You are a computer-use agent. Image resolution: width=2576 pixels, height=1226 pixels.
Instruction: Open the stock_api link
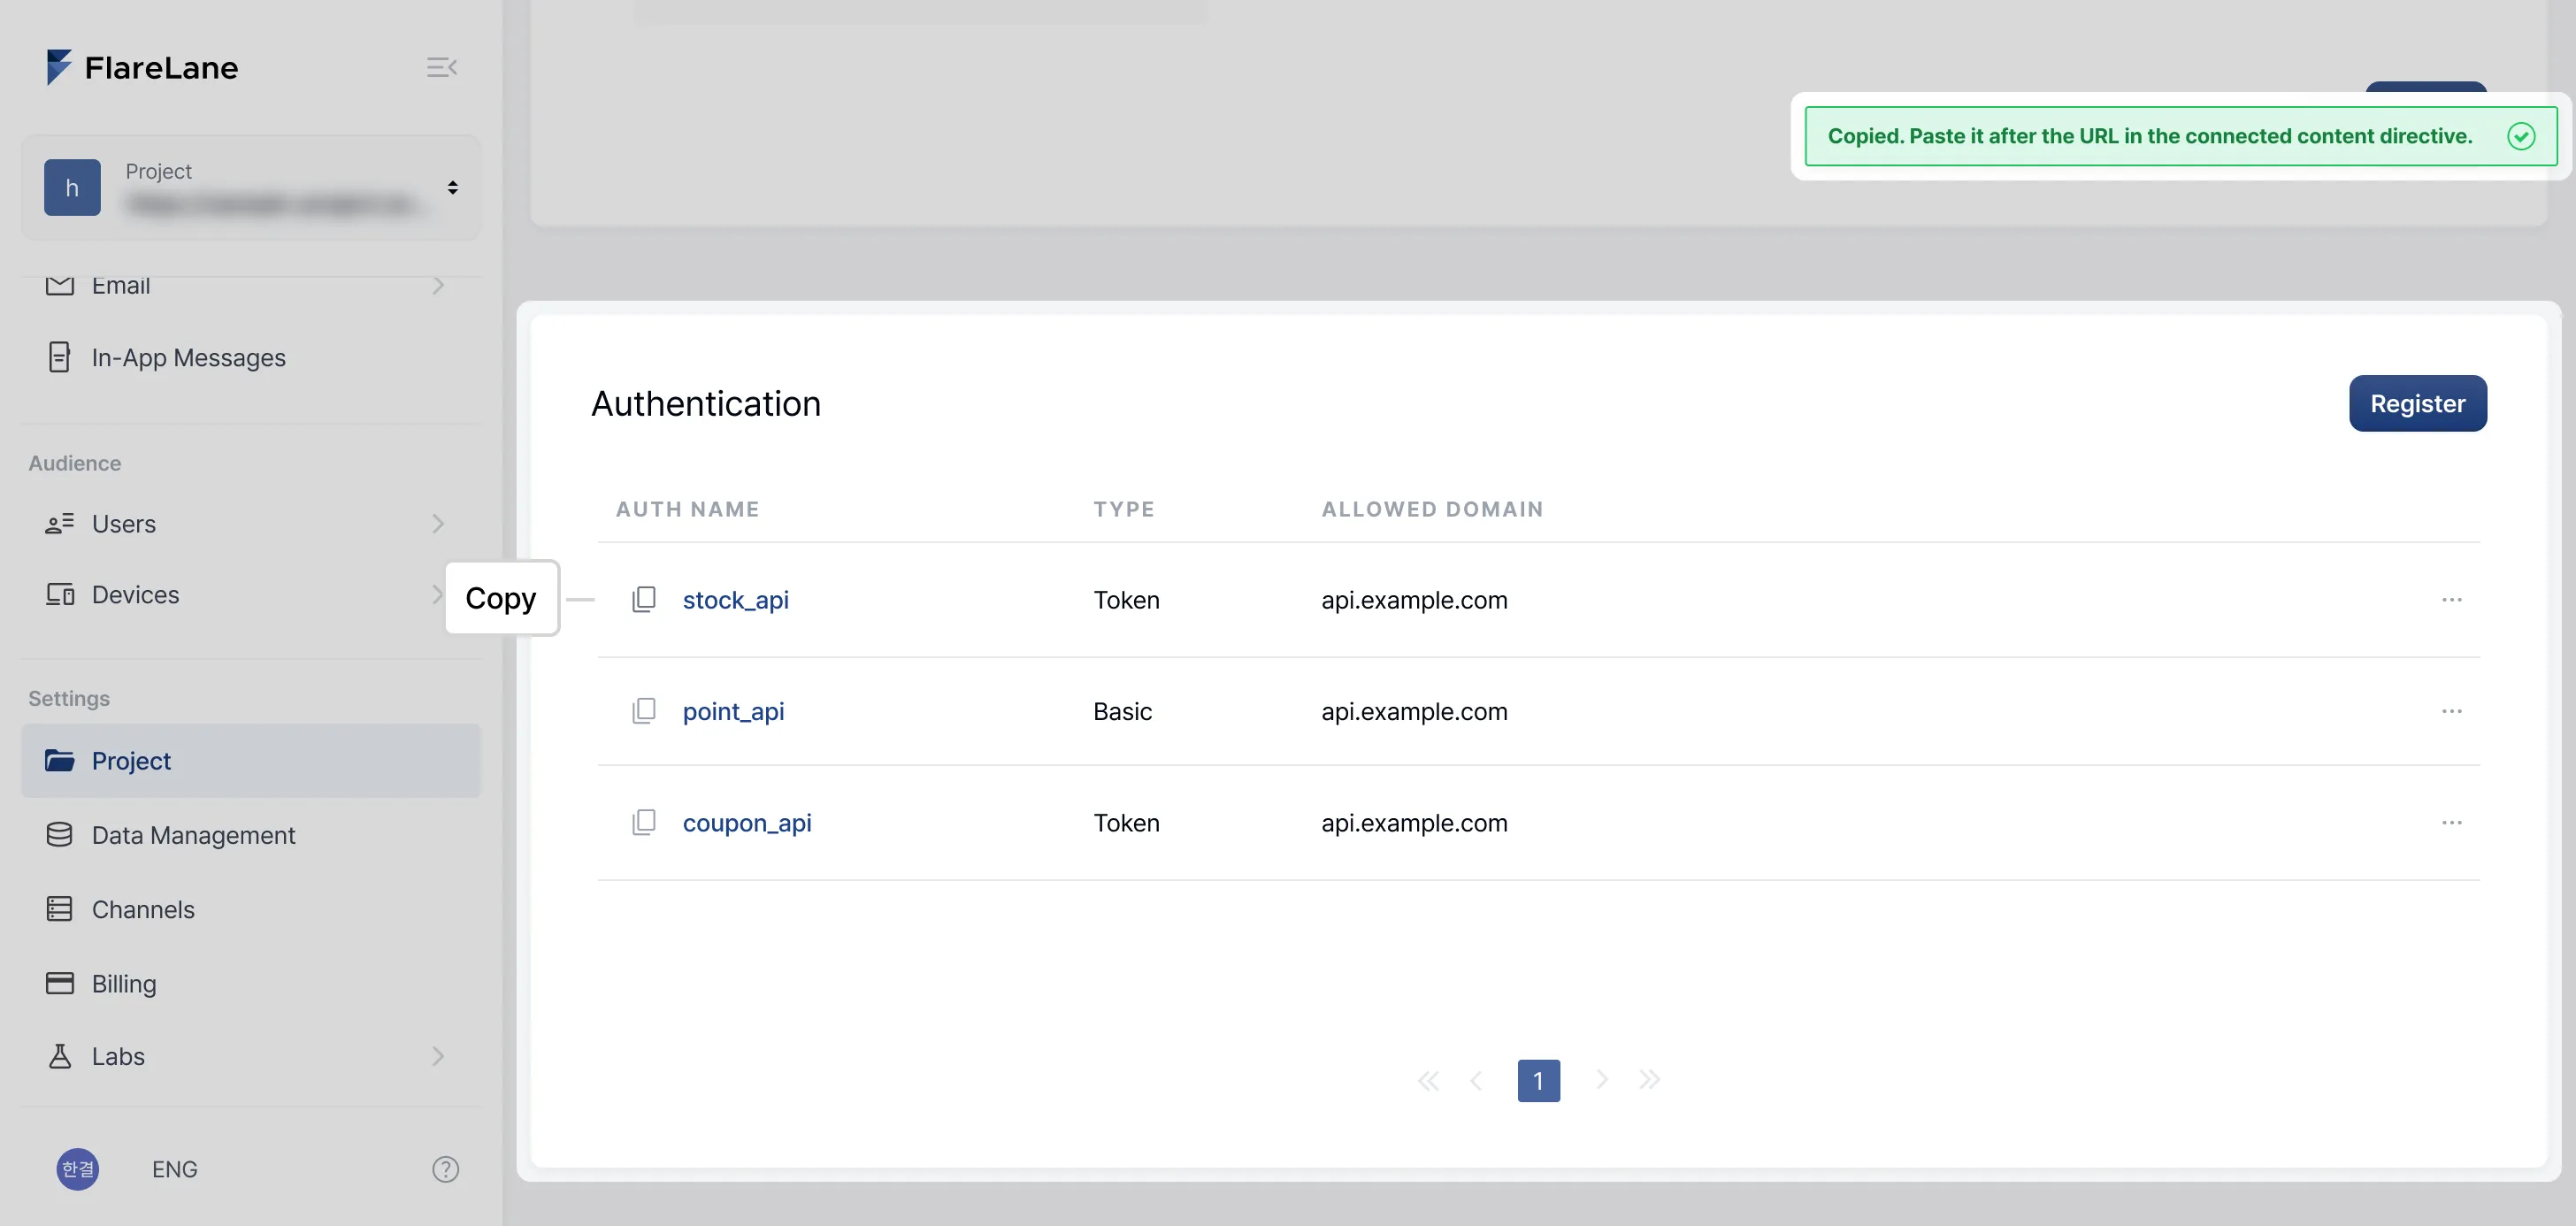pos(735,599)
